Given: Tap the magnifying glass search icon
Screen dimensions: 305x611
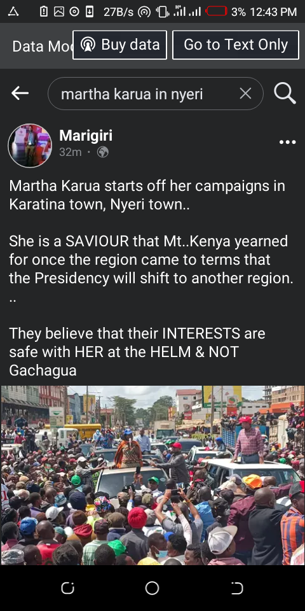Looking at the screenshot, I should [x=285, y=94].
